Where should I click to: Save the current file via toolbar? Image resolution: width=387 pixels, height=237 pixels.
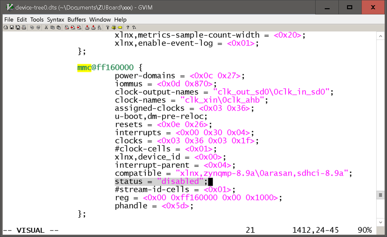point(12,27)
